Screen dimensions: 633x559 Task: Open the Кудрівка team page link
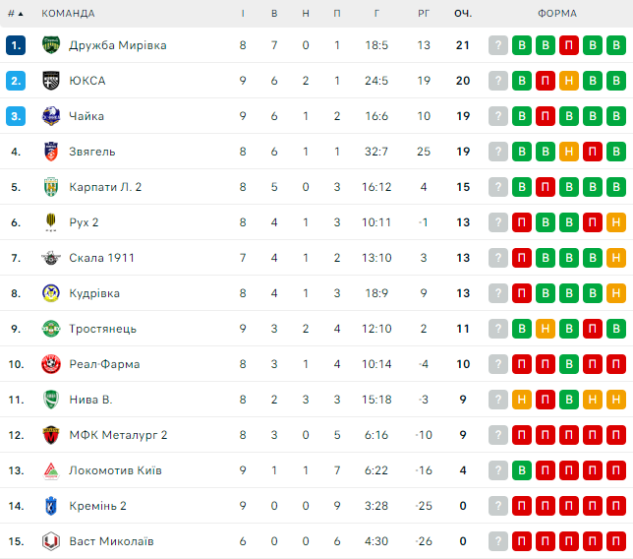pos(94,293)
